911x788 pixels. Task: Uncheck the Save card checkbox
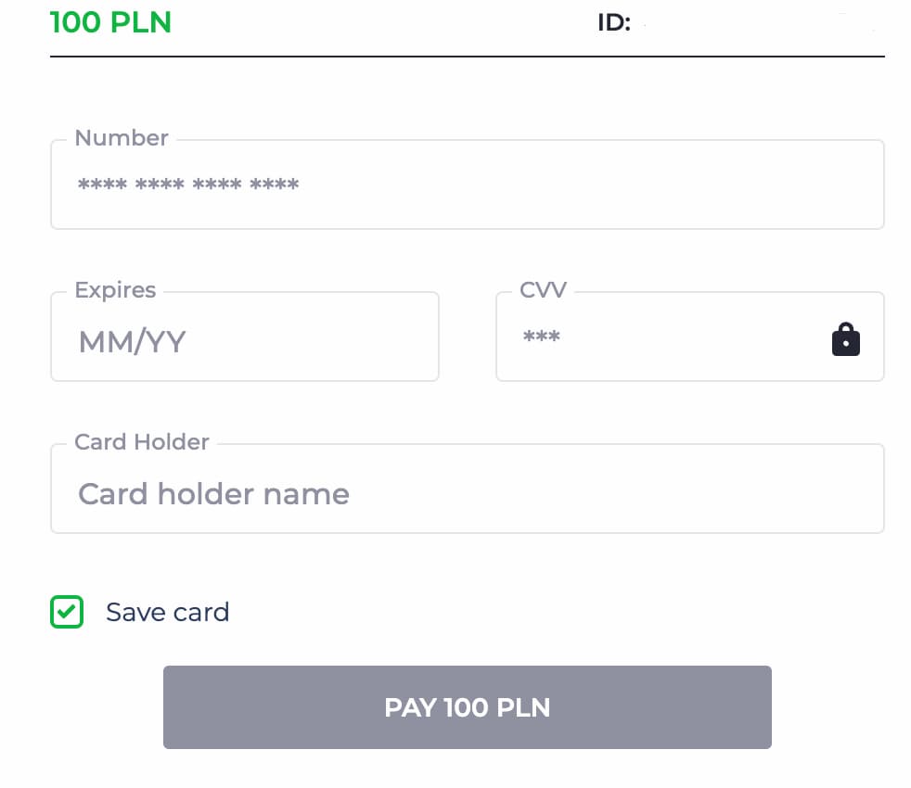point(67,612)
